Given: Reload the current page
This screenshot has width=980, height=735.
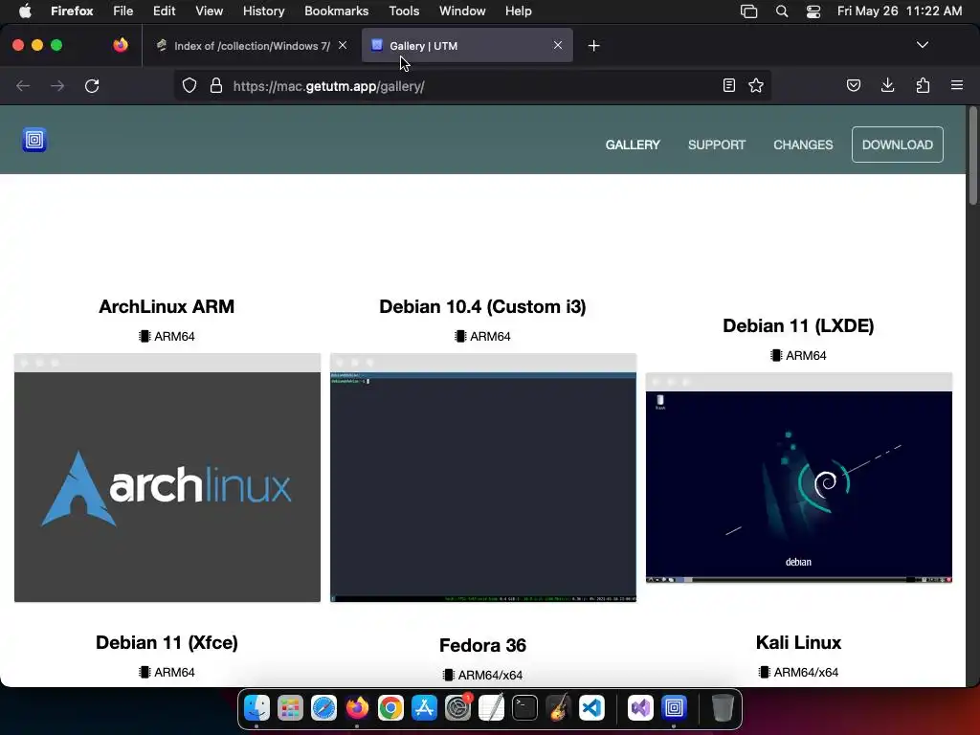Looking at the screenshot, I should pyautogui.click(x=92, y=85).
